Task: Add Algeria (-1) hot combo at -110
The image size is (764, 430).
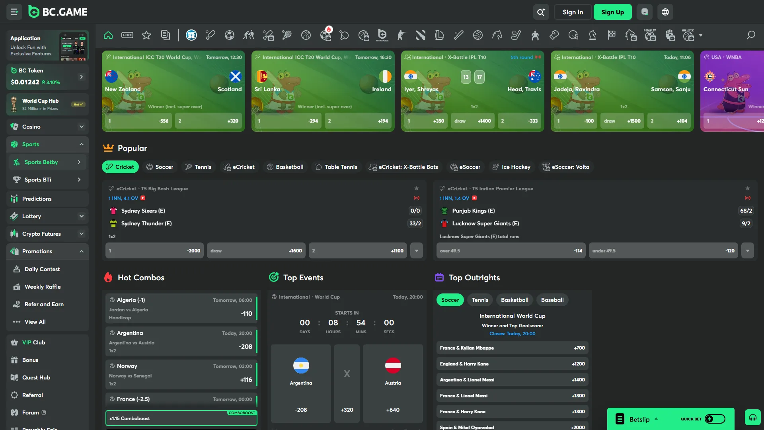Action: pos(181,309)
